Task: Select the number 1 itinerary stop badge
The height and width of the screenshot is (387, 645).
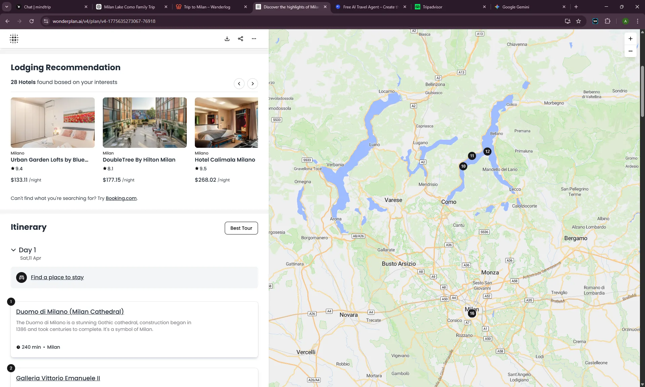Action: point(11,302)
